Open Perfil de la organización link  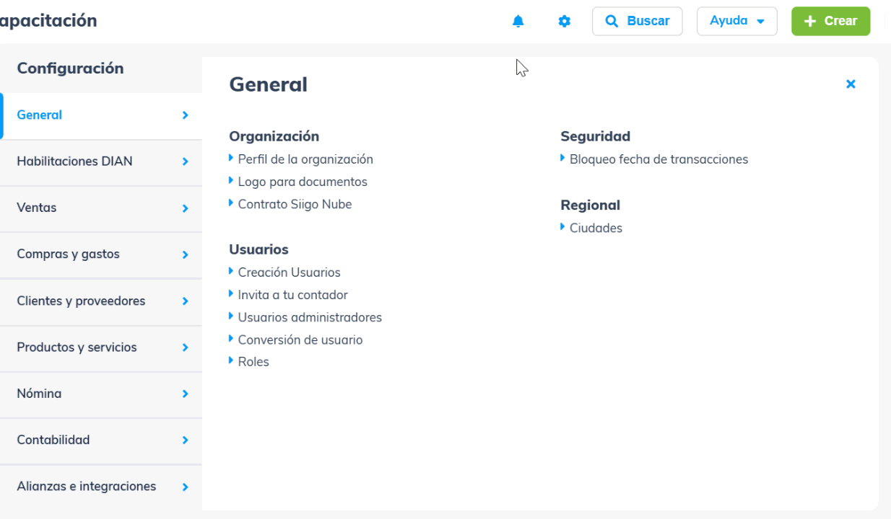(x=305, y=159)
